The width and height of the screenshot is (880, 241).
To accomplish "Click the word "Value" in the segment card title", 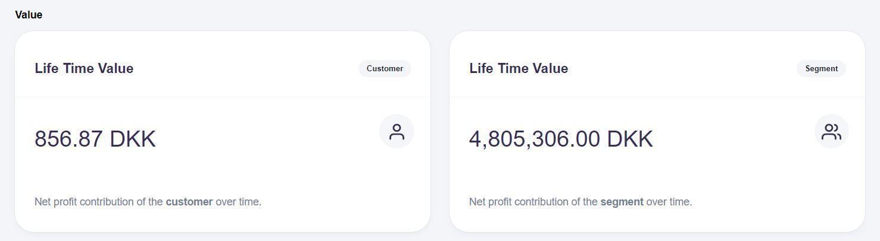I will [550, 68].
